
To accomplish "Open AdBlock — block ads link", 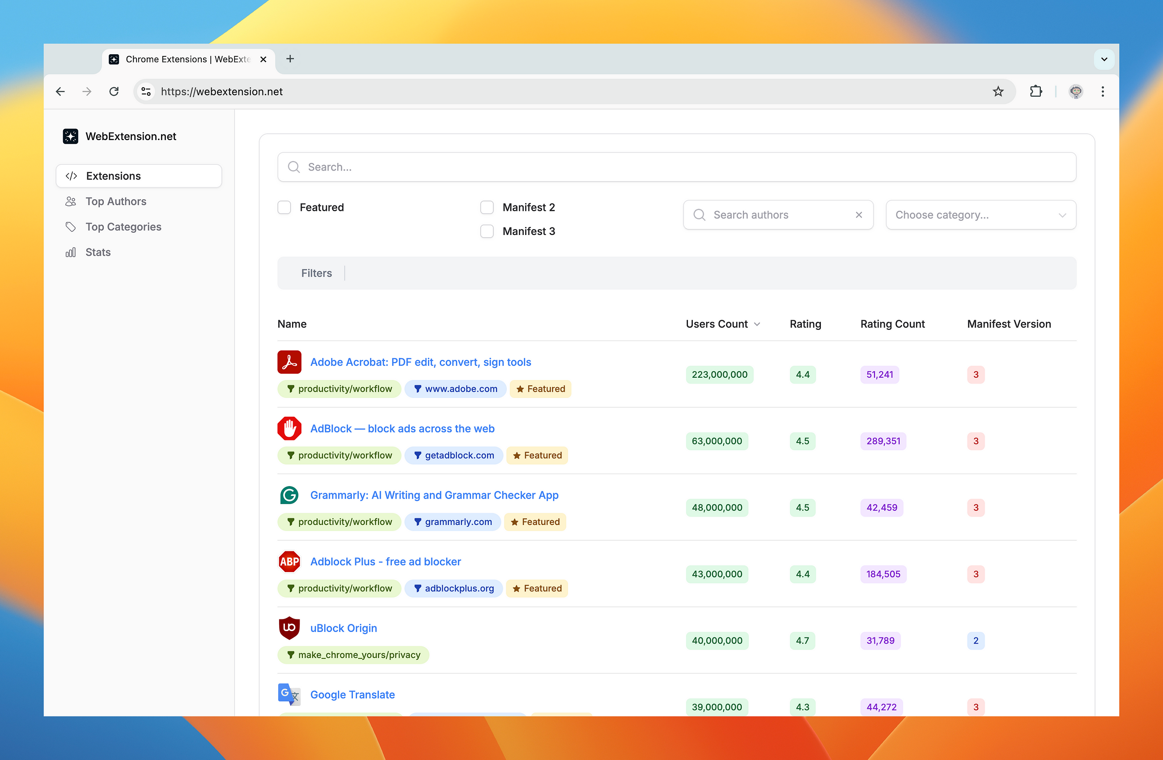I will (402, 428).
